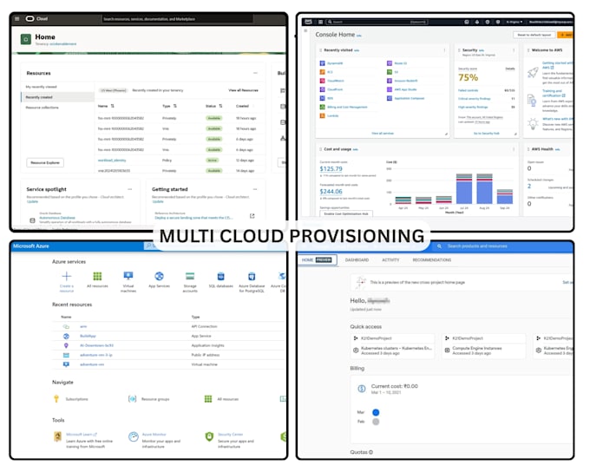
Task: Open Azure Monitor gauge icon under Tools
Action: 134,436
